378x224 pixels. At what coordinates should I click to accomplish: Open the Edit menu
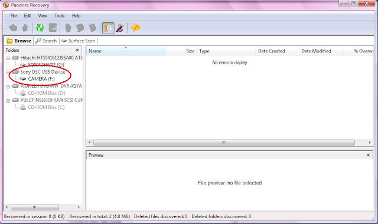pyautogui.click(x=27, y=16)
